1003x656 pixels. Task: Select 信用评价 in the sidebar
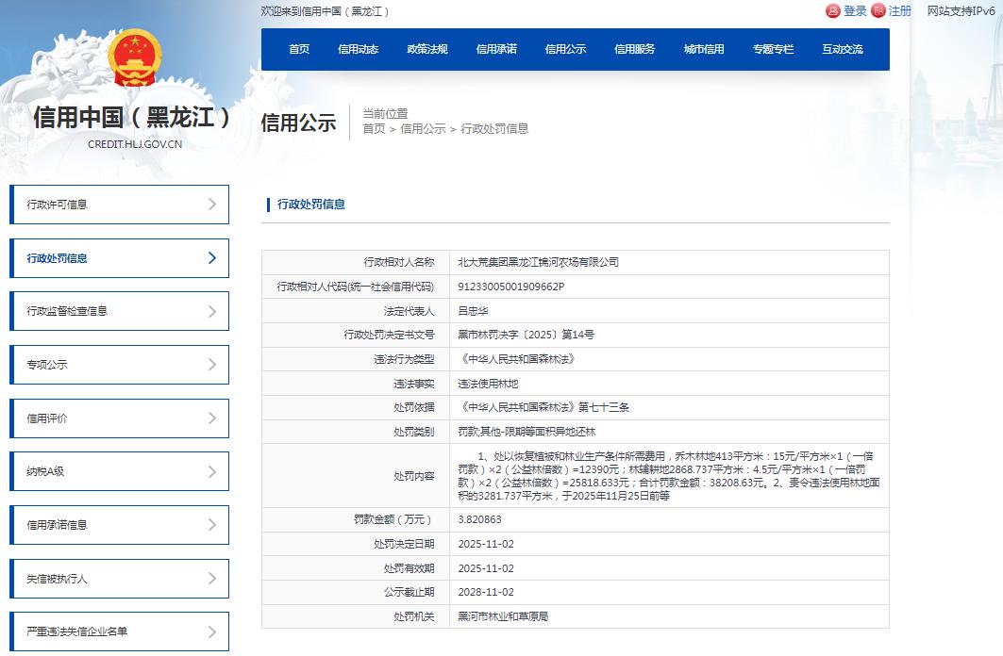pos(119,418)
